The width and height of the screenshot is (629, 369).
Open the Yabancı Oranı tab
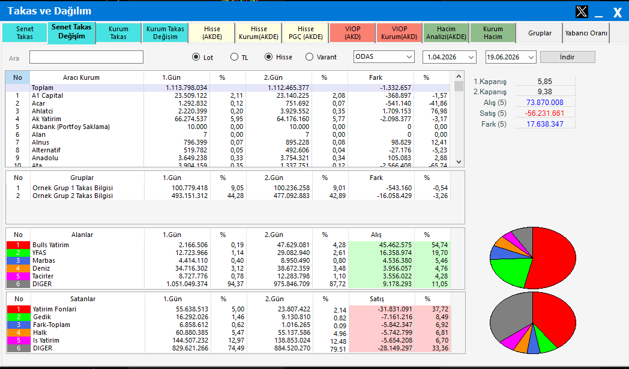586,33
